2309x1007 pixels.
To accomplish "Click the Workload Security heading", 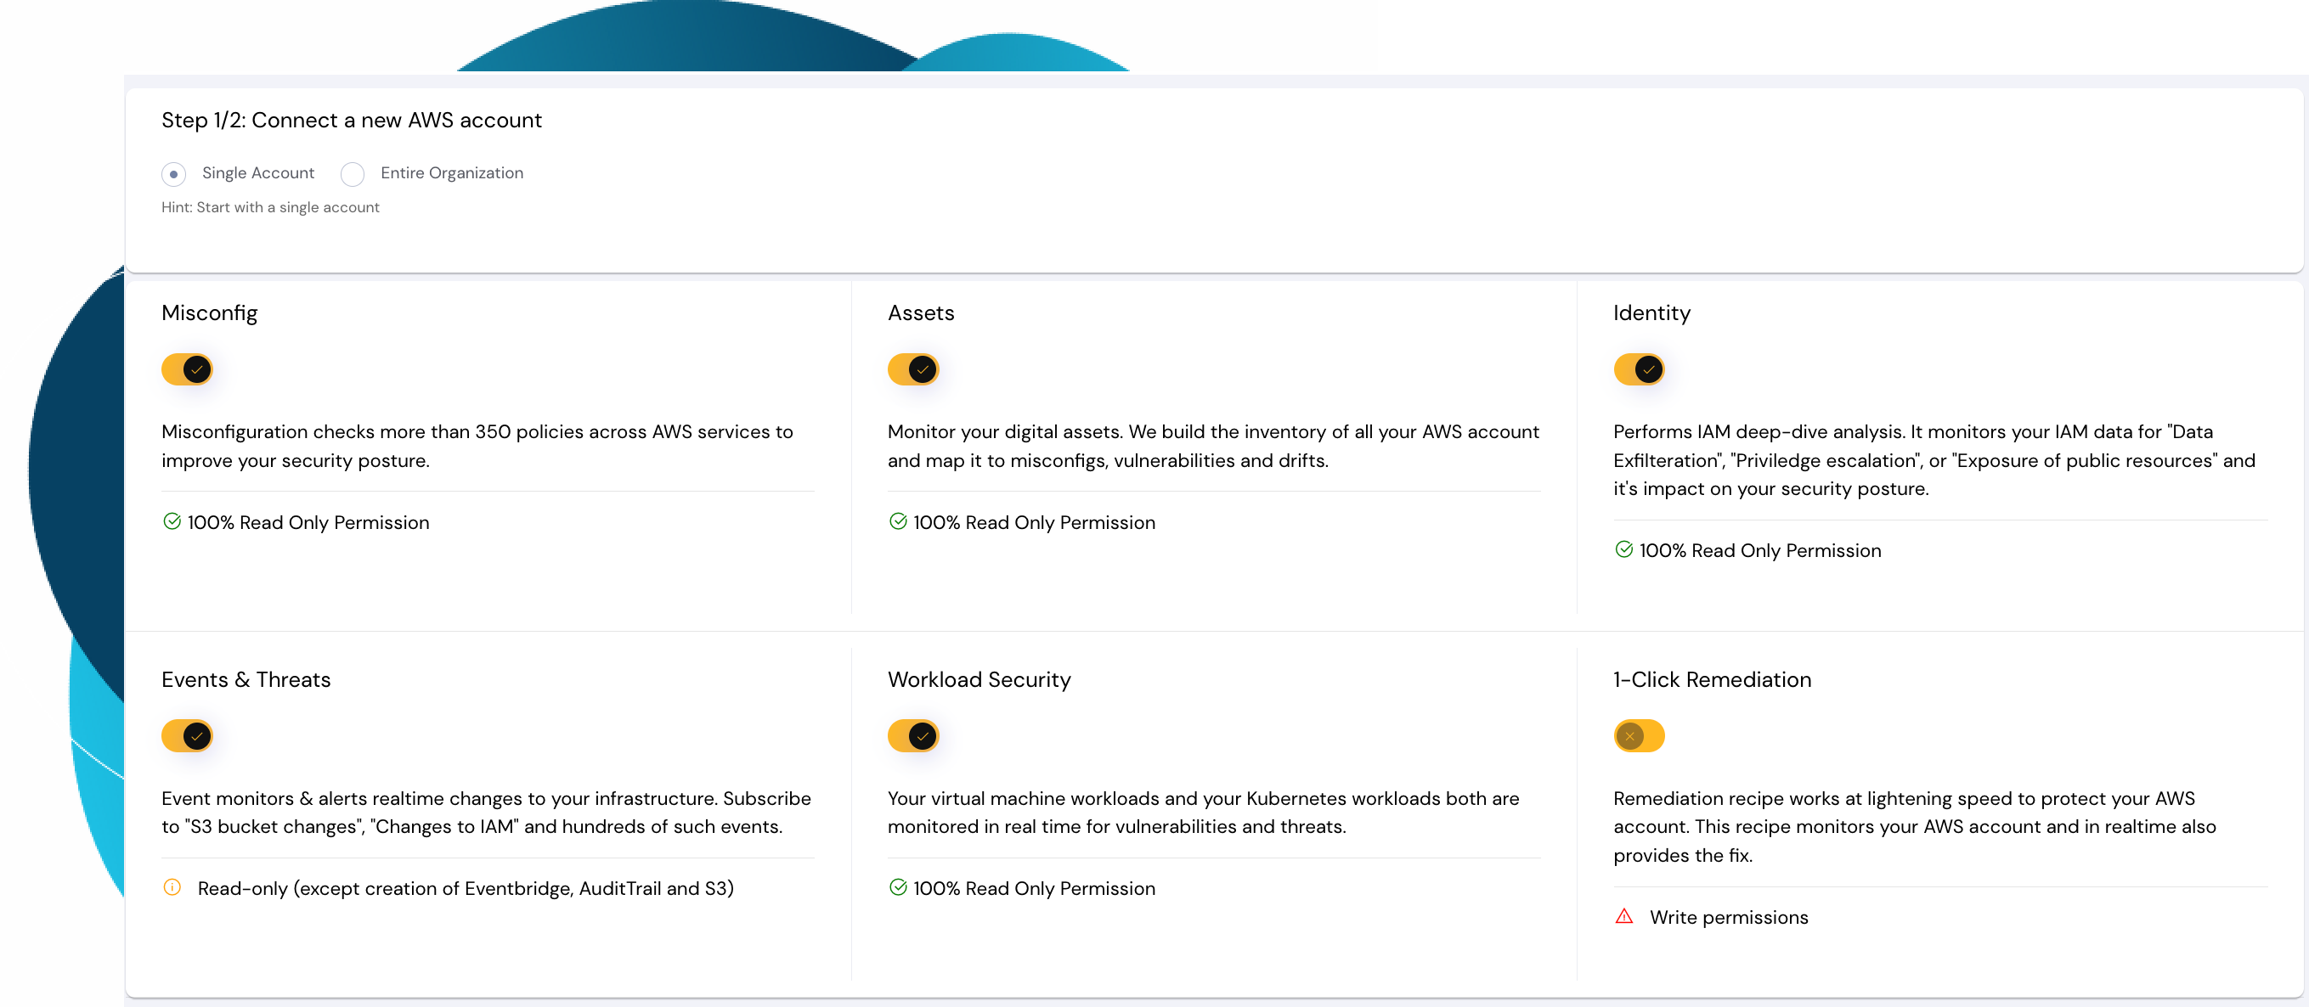I will 979,679.
